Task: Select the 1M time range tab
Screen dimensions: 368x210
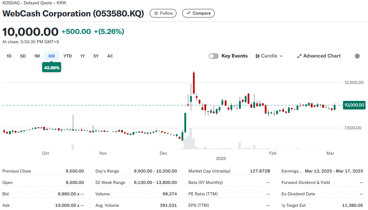Action: click(x=37, y=56)
